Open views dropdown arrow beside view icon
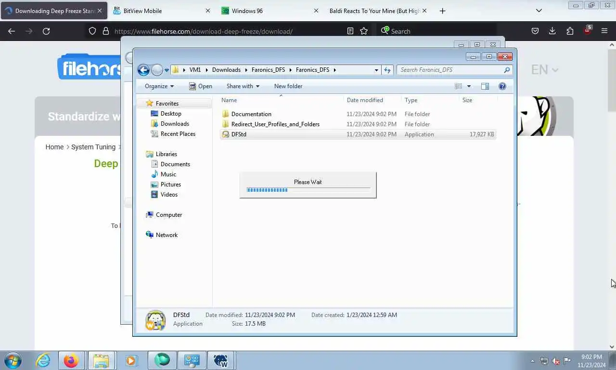Viewport: 616px width, 370px height. tap(469, 86)
